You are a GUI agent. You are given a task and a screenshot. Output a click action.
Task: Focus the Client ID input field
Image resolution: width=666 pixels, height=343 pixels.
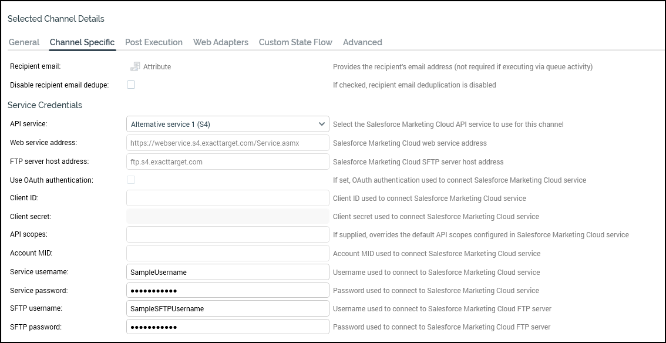point(227,198)
